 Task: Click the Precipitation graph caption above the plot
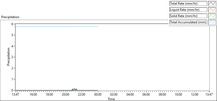point(10,17)
